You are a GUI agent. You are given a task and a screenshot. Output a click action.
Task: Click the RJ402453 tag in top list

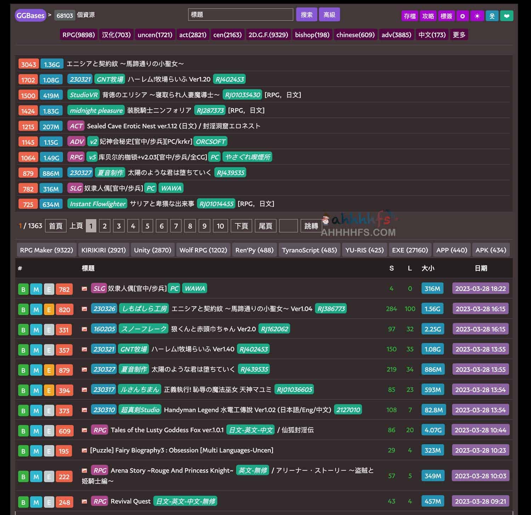tap(230, 79)
